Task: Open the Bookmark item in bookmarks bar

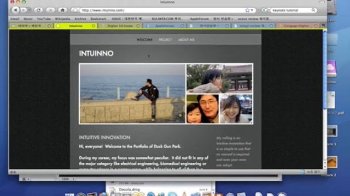Action: pos(98,19)
